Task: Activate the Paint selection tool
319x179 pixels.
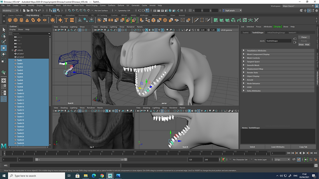Action: click(x=4, y=42)
